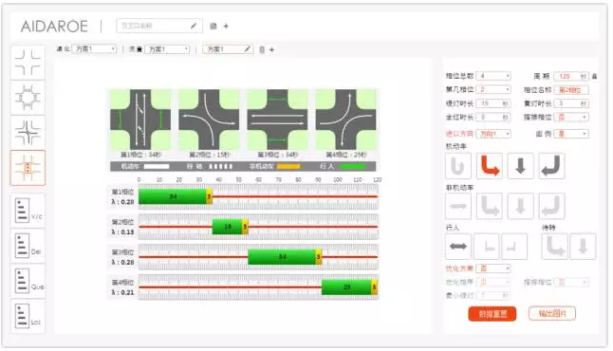
Task: Select the motor vehicle left-turn arrow icon
Action: click(x=489, y=166)
